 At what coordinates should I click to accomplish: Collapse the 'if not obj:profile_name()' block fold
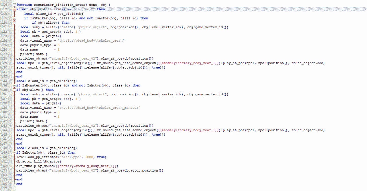click(x=14, y=9)
